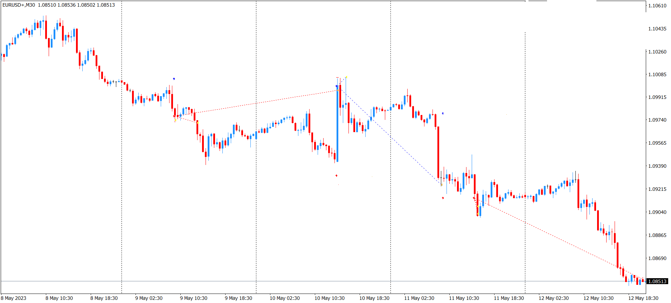
Task: Pick the 1.09740 price axis value
Action: [x=657, y=120]
